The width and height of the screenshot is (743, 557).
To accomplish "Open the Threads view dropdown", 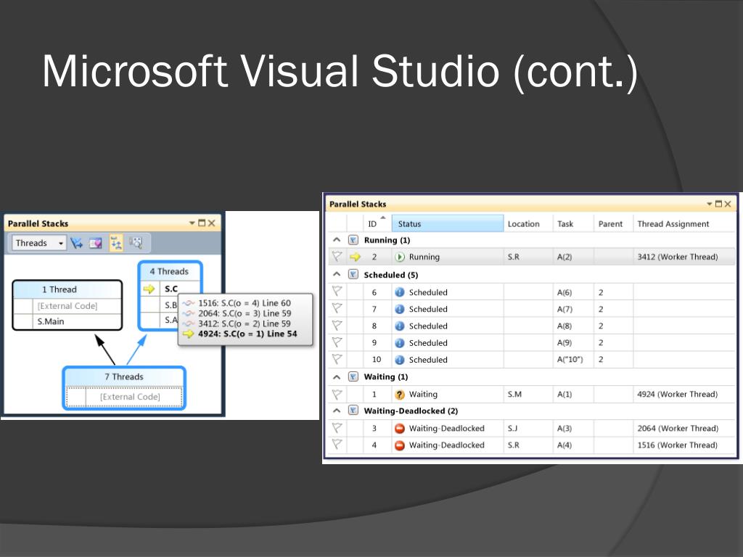I will [x=39, y=243].
